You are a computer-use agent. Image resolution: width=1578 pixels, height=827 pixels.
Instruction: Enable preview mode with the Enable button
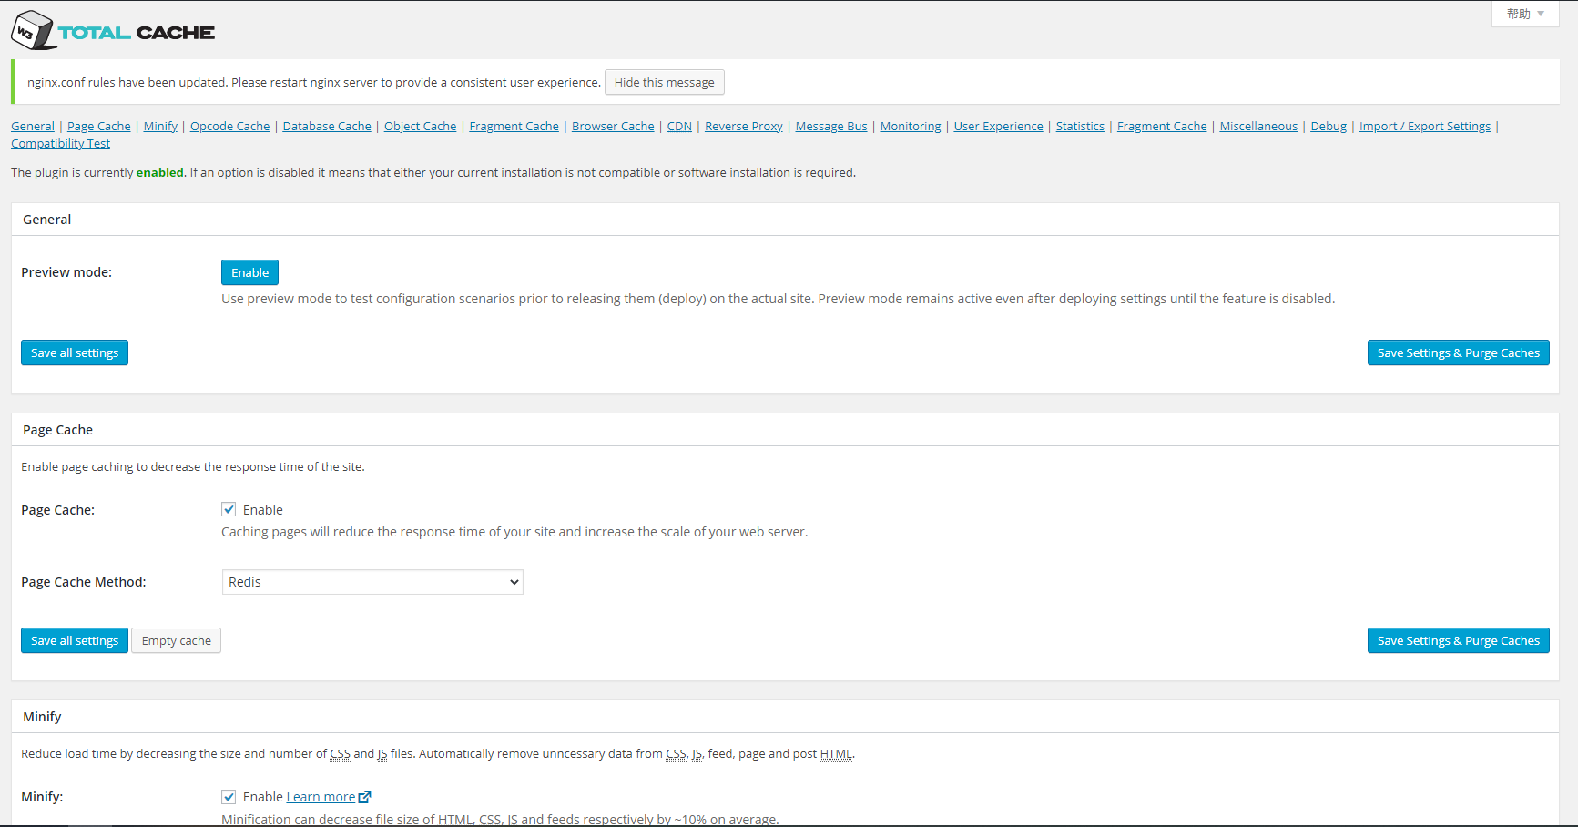click(249, 272)
